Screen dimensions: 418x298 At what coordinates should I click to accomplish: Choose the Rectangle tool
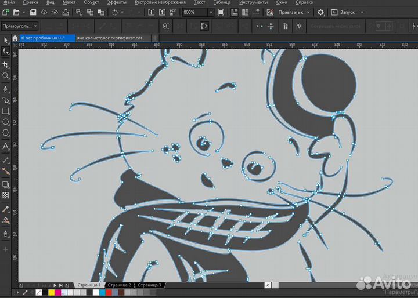coord(6,111)
